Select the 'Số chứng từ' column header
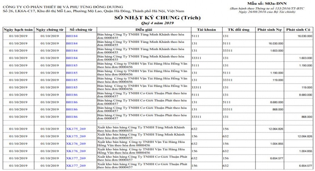Screen dimensions: 315x171 pos(81,30)
